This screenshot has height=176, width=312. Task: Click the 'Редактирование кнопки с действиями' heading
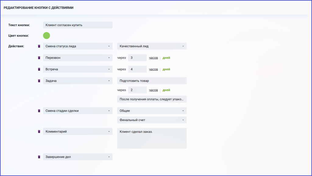pyautogui.click(x=39, y=8)
